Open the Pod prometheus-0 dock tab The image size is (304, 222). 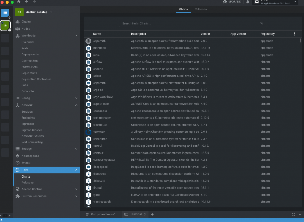point(101,215)
